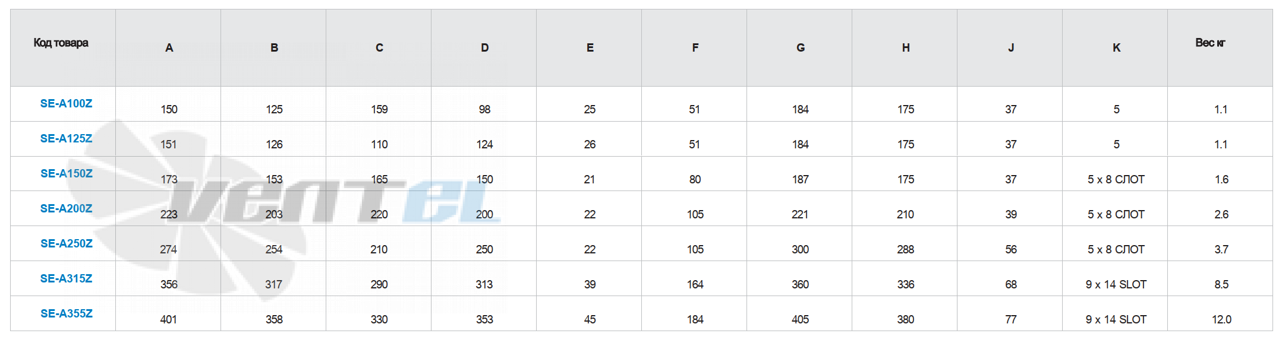Open the SE-A200Z product link

pyautogui.click(x=66, y=208)
